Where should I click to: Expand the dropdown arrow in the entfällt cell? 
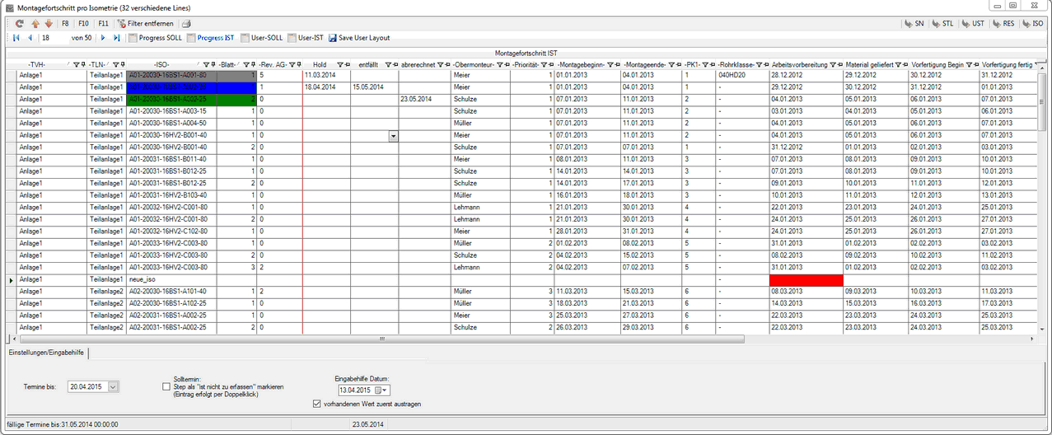point(393,134)
